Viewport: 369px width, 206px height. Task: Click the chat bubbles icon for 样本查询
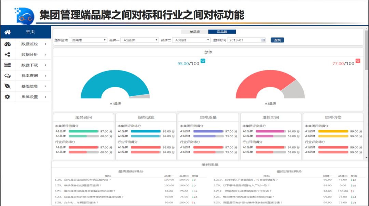coord(8,76)
